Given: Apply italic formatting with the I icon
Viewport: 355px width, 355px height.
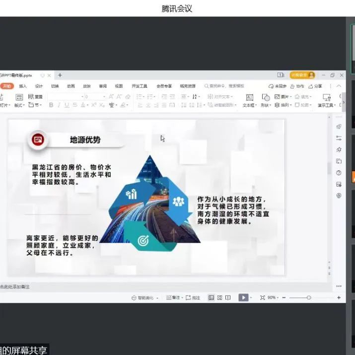Looking at the screenshot, I should tap(59, 105).
